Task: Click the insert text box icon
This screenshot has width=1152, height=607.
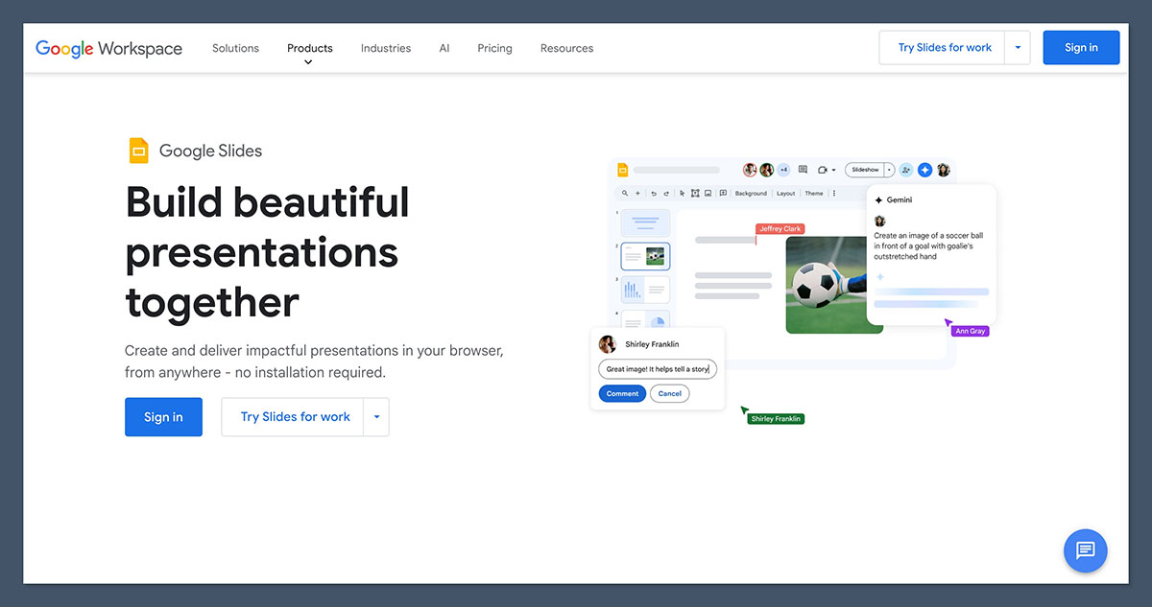Action: [696, 194]
